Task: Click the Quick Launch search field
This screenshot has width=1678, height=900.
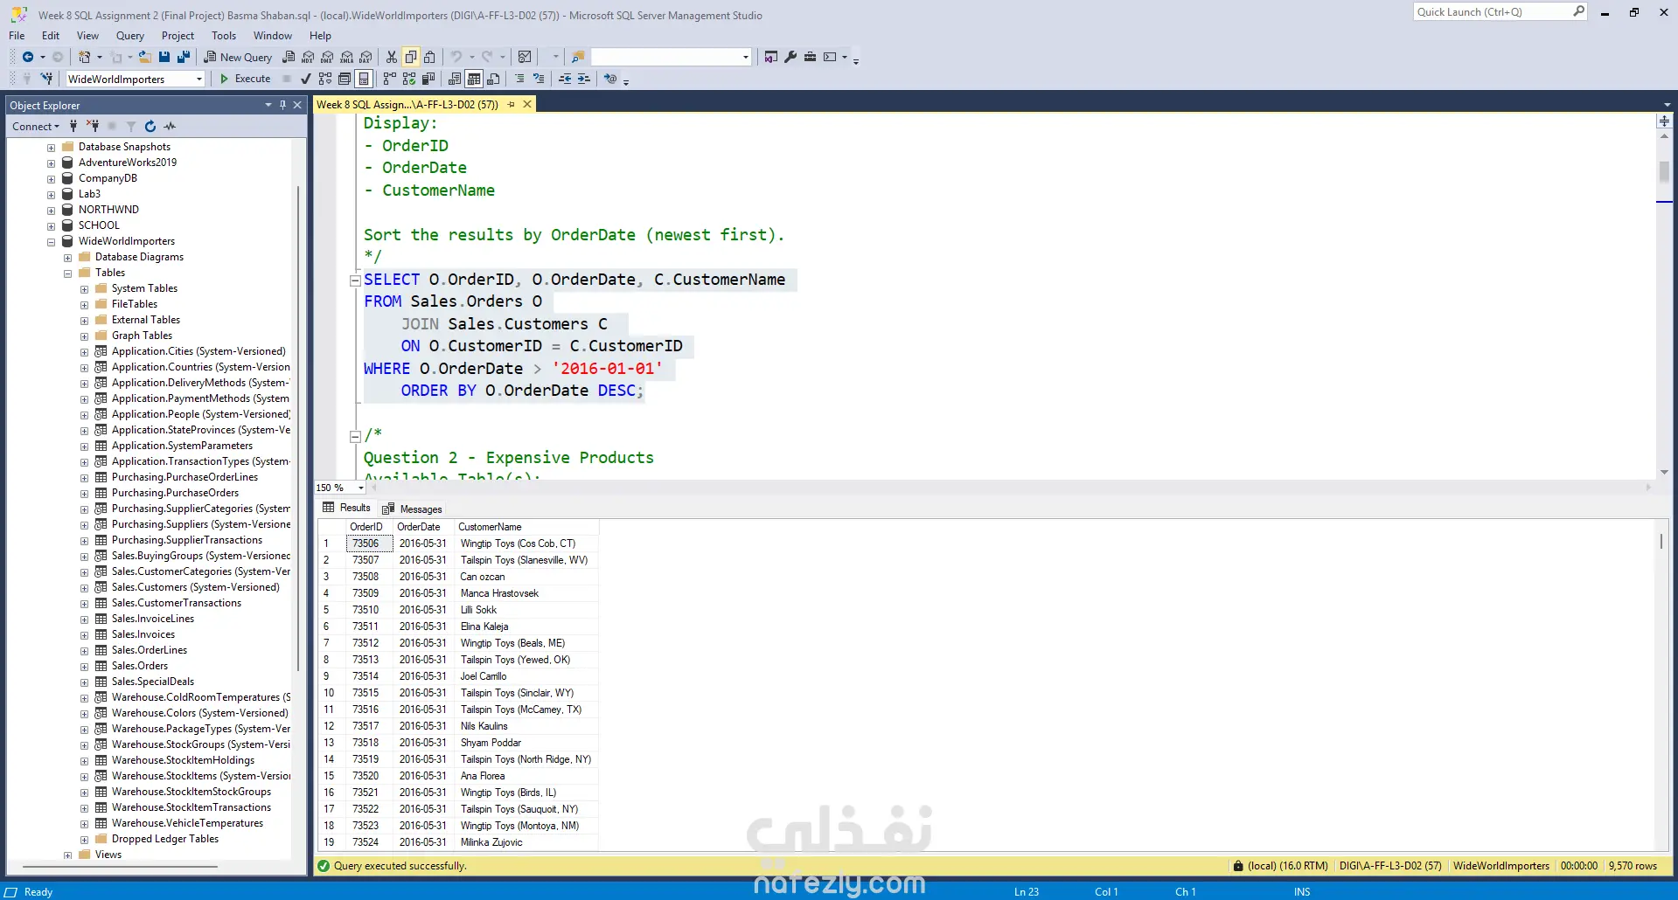Action: point(1499,11)
